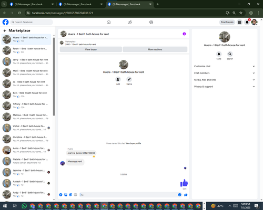Viewport: 263px width, 210px height.
Task: Click the listing thumbnail in the right panel
Action: (224, 37)
